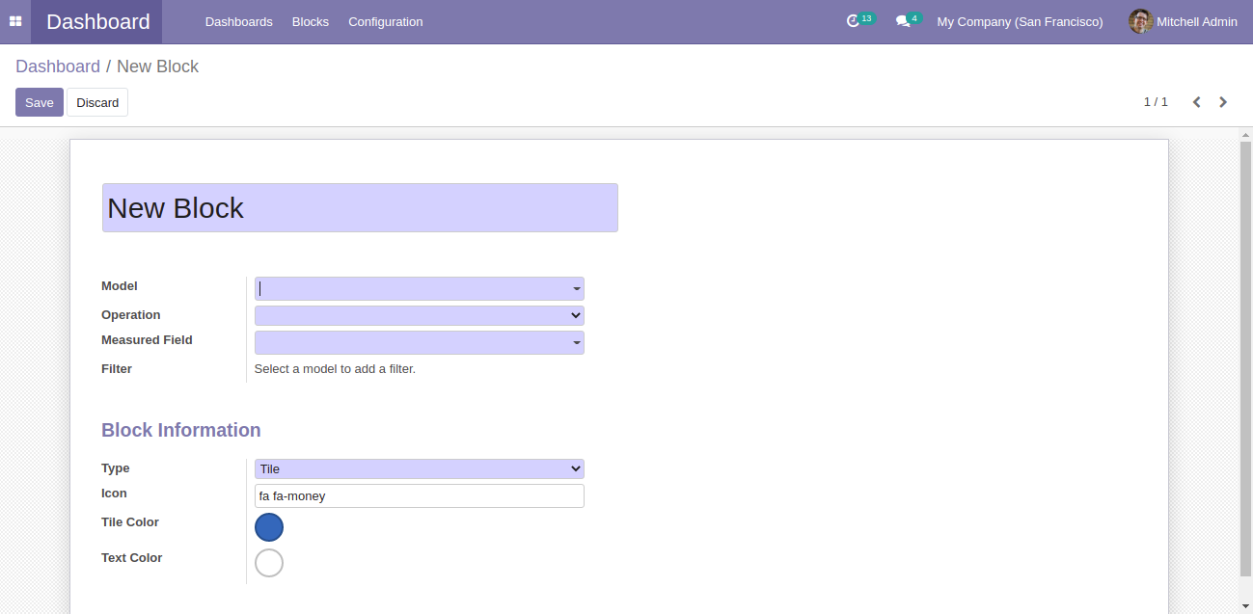Click the Measured Field label

147,340
